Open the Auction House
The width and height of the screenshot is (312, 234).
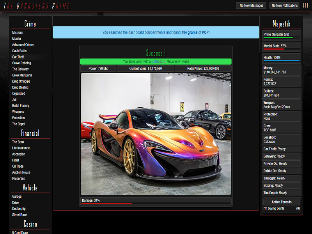tap(21, 172)
